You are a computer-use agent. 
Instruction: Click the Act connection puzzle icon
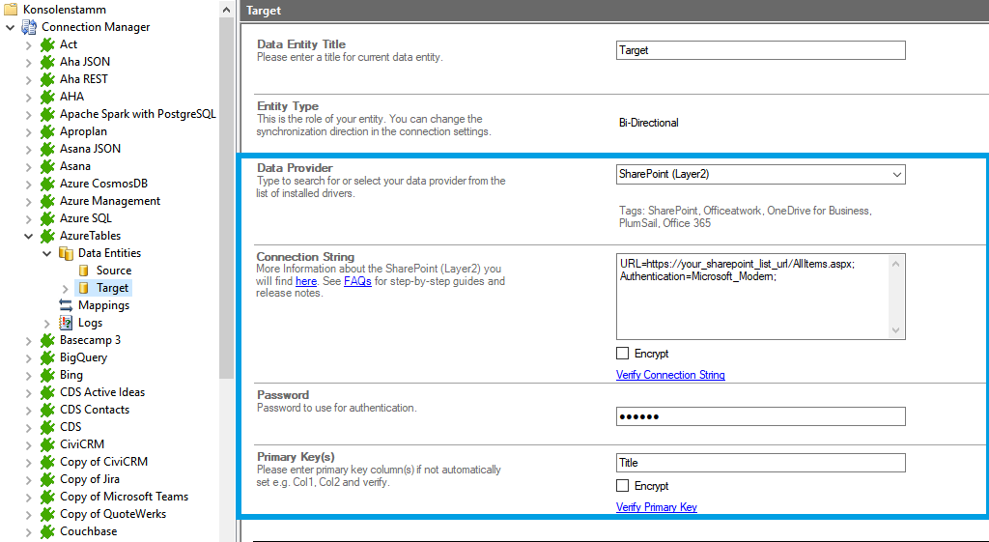[x=47, y=44]
